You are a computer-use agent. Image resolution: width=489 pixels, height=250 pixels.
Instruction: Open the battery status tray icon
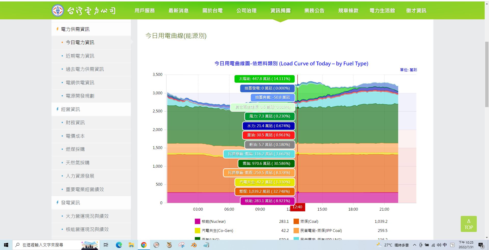[x=427, y=245]
